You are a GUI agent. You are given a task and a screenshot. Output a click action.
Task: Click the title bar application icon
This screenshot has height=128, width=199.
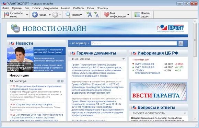[3, 3]
